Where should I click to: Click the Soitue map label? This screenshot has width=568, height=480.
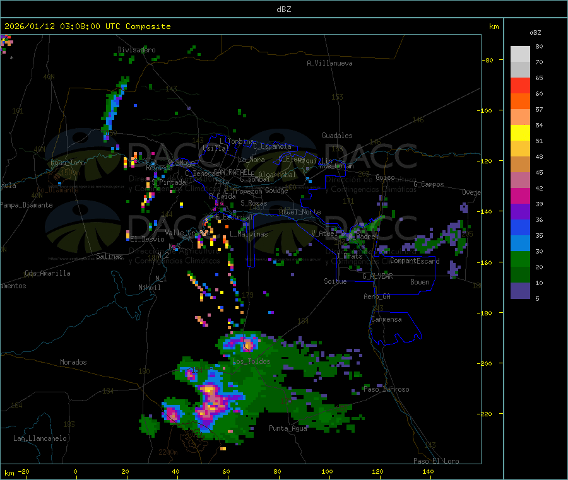tap(335, 281)
